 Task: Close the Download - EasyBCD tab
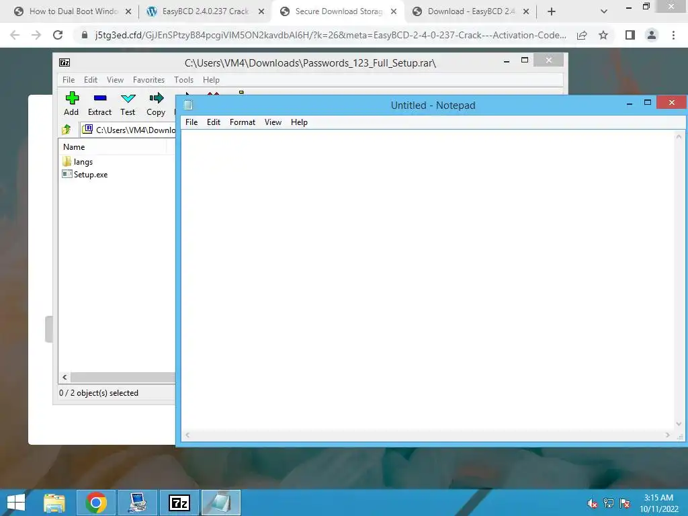point(526,12)
